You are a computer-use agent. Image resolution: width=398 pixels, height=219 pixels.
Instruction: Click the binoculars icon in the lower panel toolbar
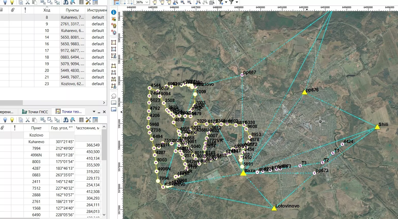(66, 120)
